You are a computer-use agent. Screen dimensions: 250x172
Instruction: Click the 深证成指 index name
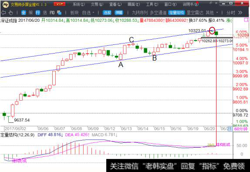tap(9, 20)
